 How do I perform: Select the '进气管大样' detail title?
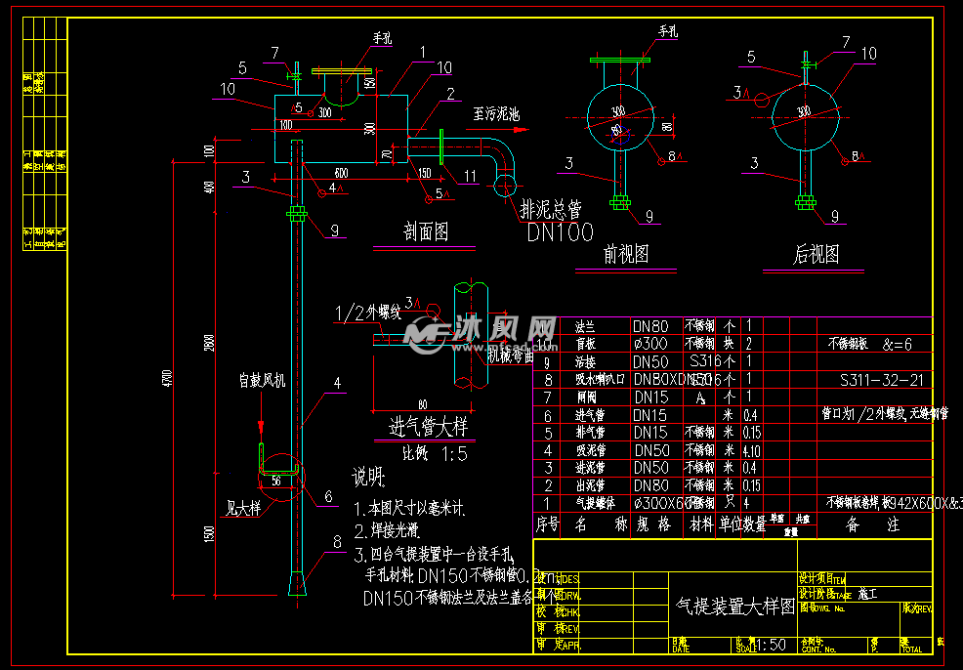point(428,426)
